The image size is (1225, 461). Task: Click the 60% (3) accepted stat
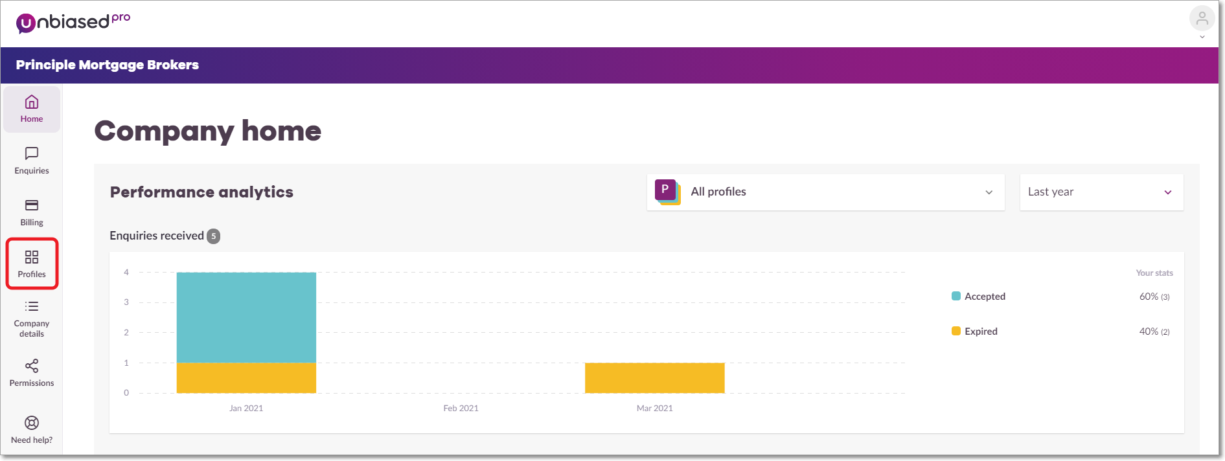tap(1154, 297)
